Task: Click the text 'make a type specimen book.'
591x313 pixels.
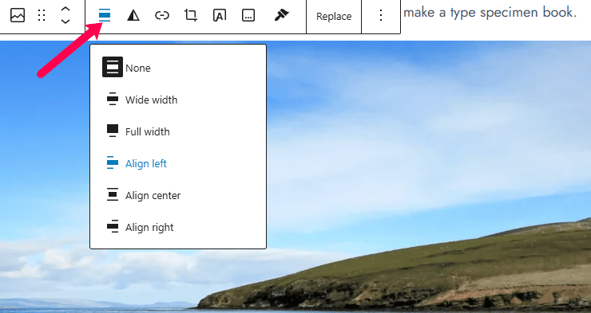Action: pyautogui.click(x=490, y=13)
